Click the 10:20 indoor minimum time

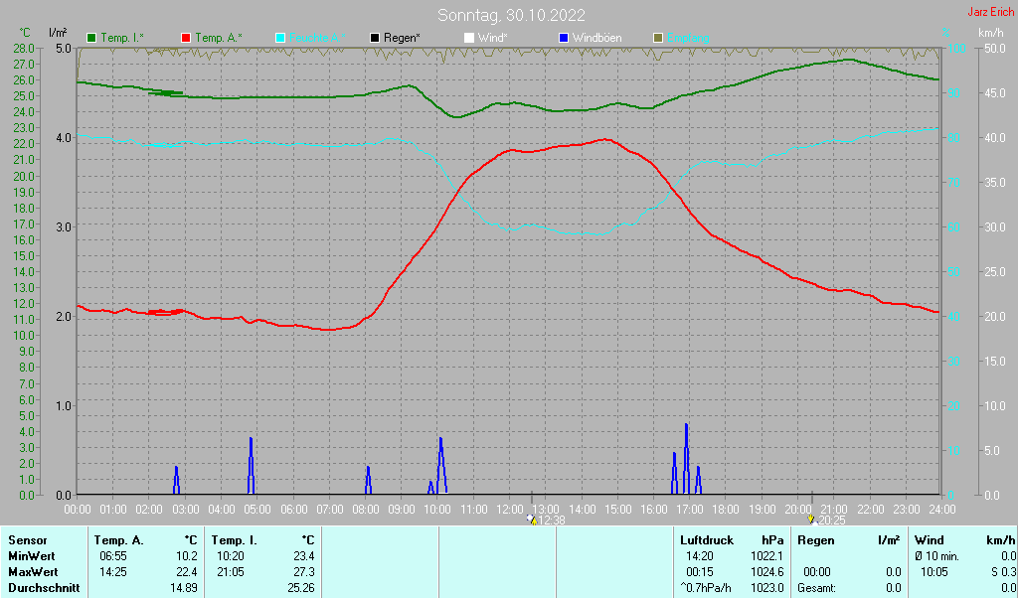231,556
